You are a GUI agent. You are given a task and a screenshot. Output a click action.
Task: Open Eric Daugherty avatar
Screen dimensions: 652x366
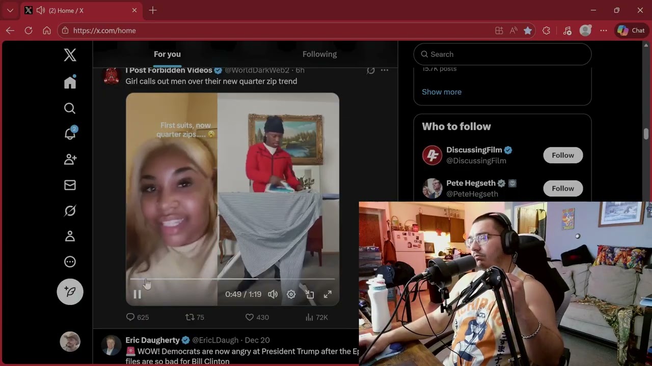tap(111, 345)
